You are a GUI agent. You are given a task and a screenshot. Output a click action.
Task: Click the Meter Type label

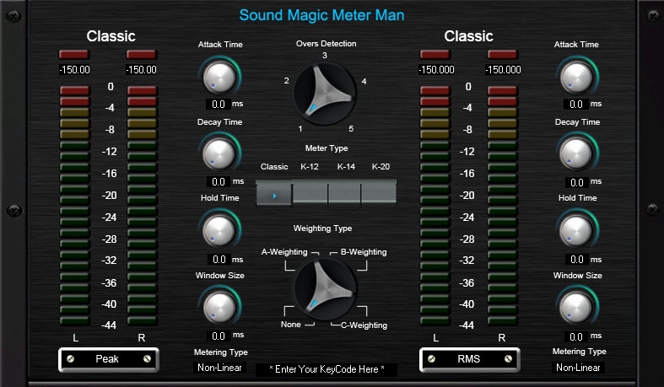pyautogui.click(x=327, y=148)
